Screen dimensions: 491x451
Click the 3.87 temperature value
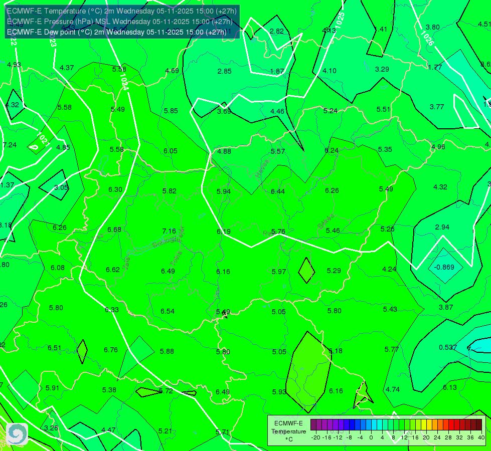point(446,307)
